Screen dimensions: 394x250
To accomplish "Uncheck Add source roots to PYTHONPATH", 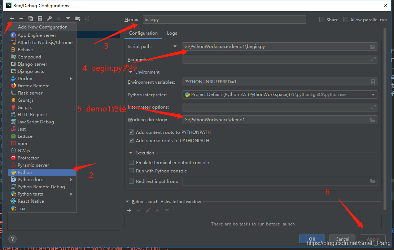I will tap(131, 140).
